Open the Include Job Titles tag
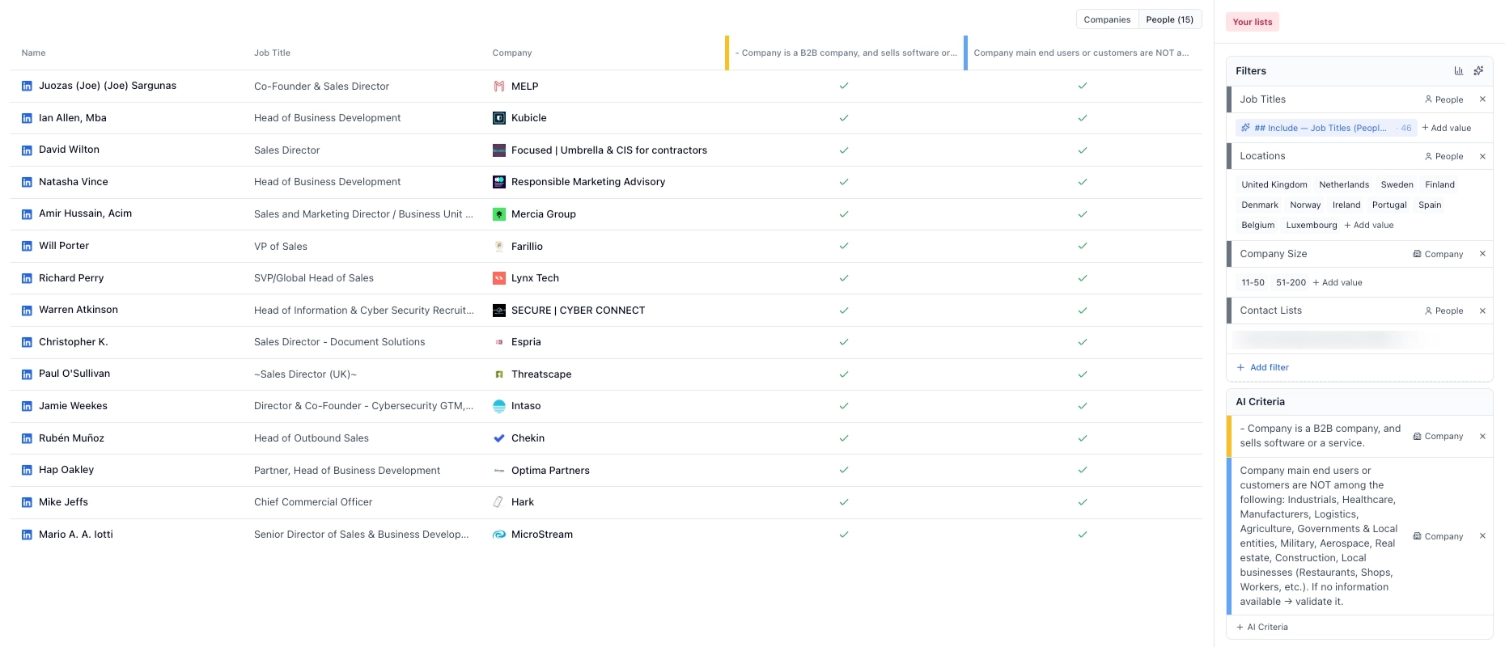Viewport: 1505px width, 647px height. (1325, 128)
